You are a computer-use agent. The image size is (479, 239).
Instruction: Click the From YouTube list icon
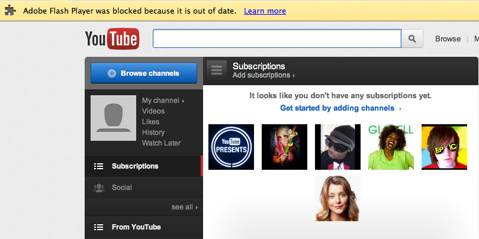(98, 227)
